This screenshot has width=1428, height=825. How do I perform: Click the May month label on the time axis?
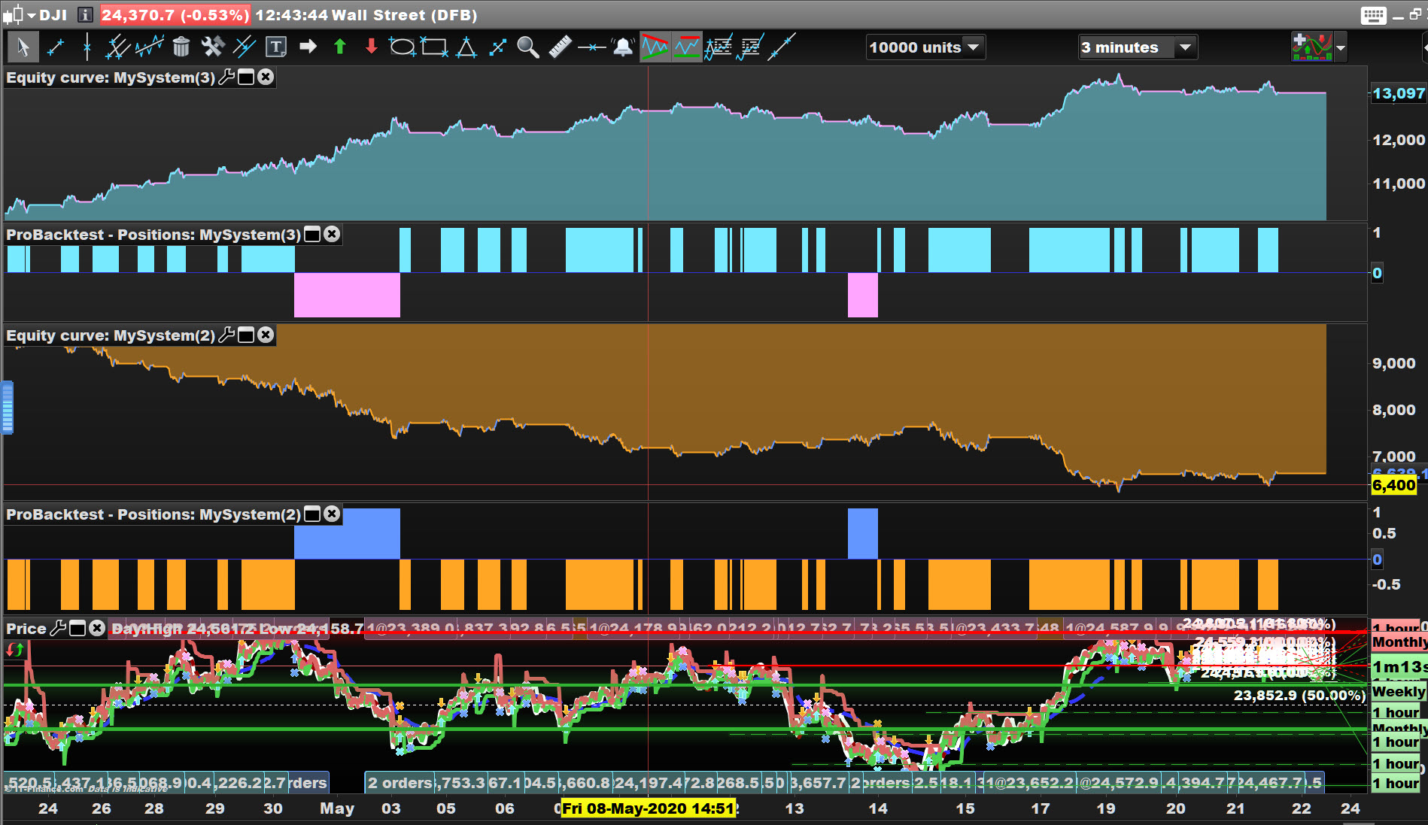(x=337, y=808)
